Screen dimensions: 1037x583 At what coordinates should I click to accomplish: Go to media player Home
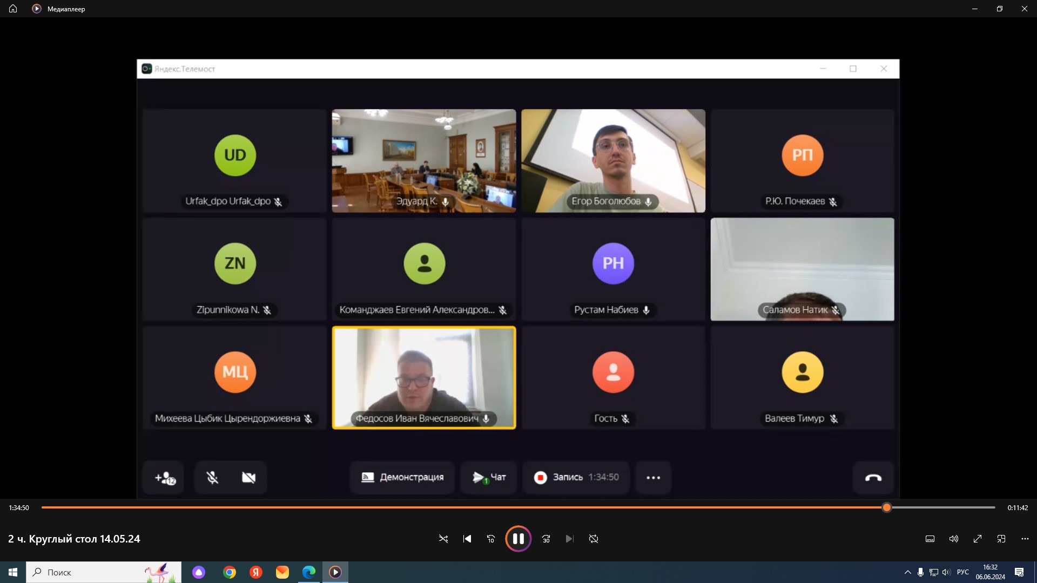pyautogui.click(x=13, y=9)
